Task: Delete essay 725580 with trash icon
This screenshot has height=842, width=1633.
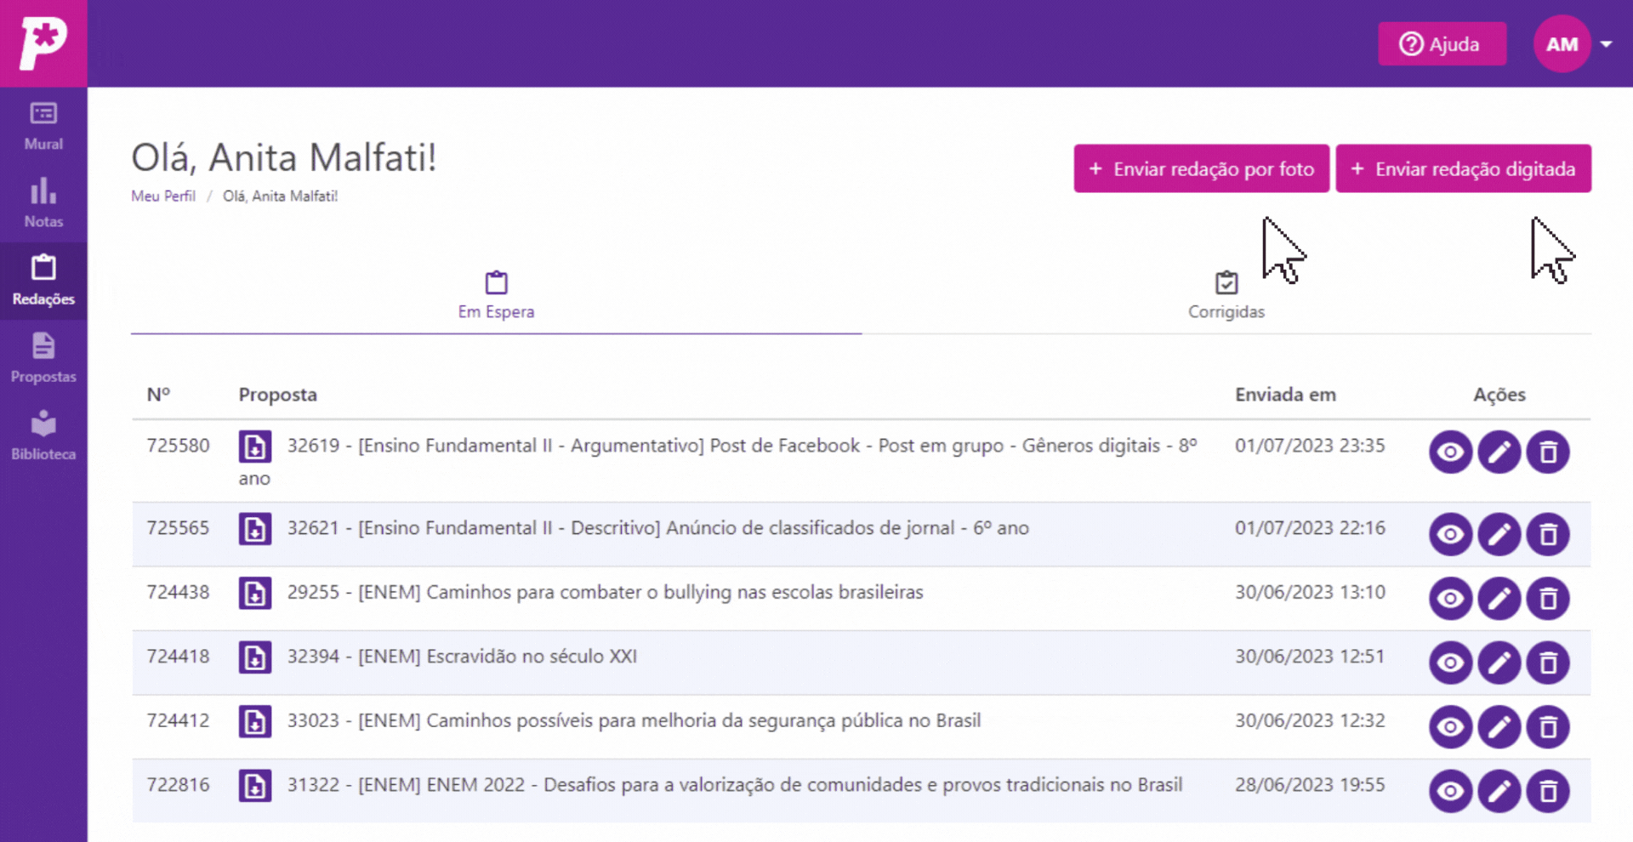Action: (x=1548, y=452)
